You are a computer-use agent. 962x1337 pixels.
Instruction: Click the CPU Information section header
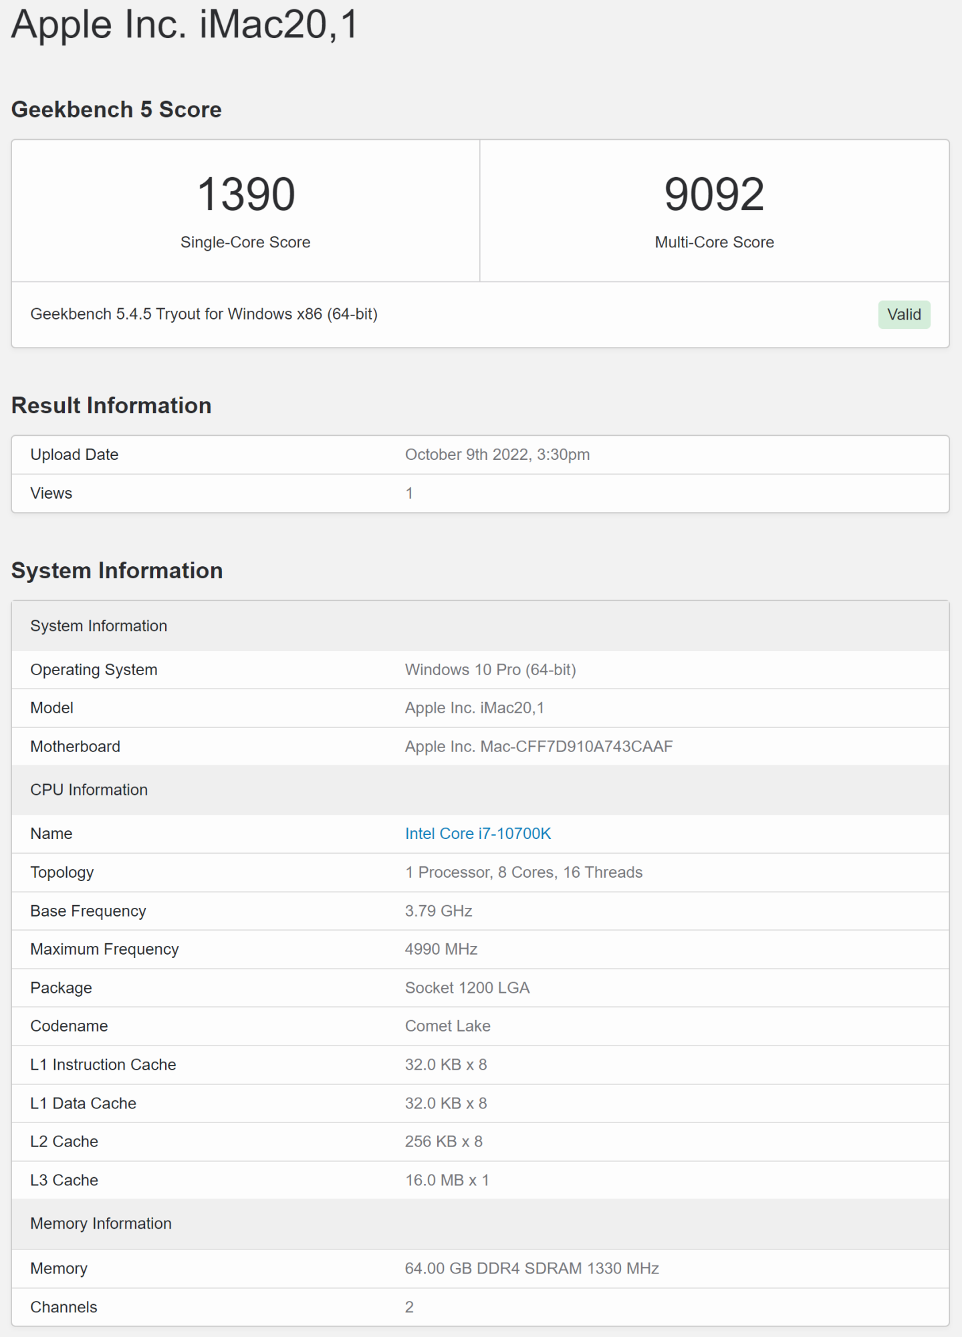click(480, 790)
